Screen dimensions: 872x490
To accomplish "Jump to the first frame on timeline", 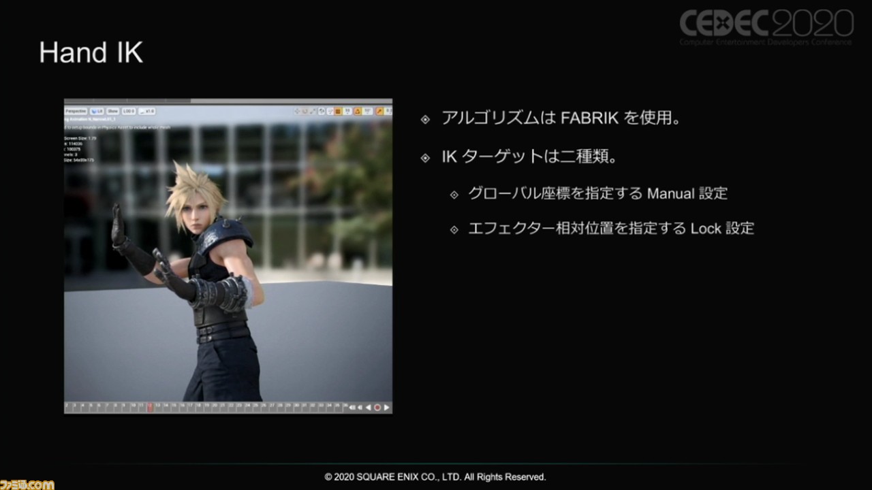I will 352,408.
